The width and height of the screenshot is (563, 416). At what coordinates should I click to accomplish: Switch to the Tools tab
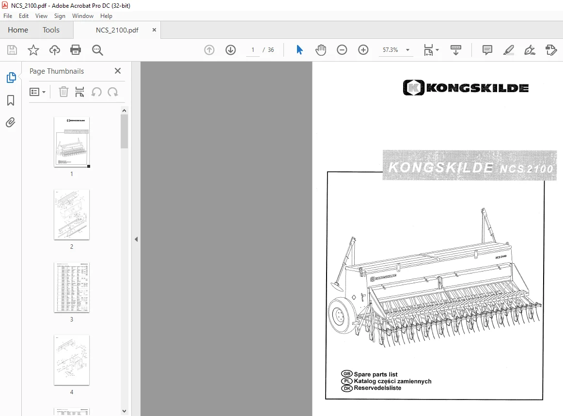click(x=51, y=30)
